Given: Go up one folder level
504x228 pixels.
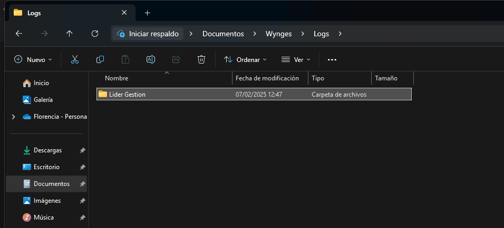Looking at the screenshot, I should coord(70,34).
